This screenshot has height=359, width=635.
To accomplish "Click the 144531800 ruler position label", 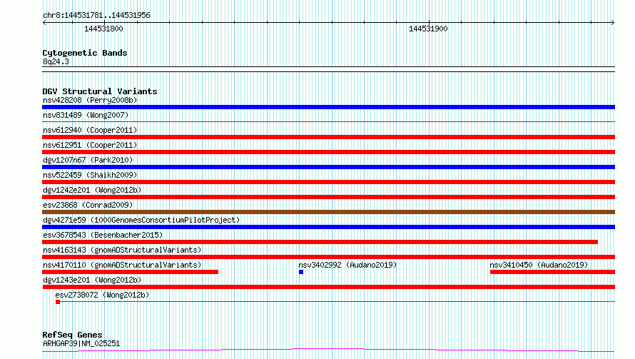I will [x=103, y=29].
